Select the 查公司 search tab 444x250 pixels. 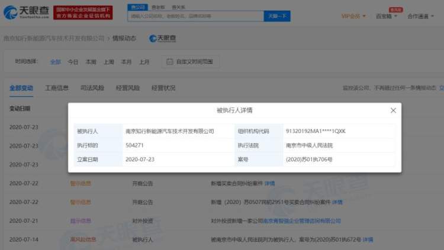[x=137, y=7]
